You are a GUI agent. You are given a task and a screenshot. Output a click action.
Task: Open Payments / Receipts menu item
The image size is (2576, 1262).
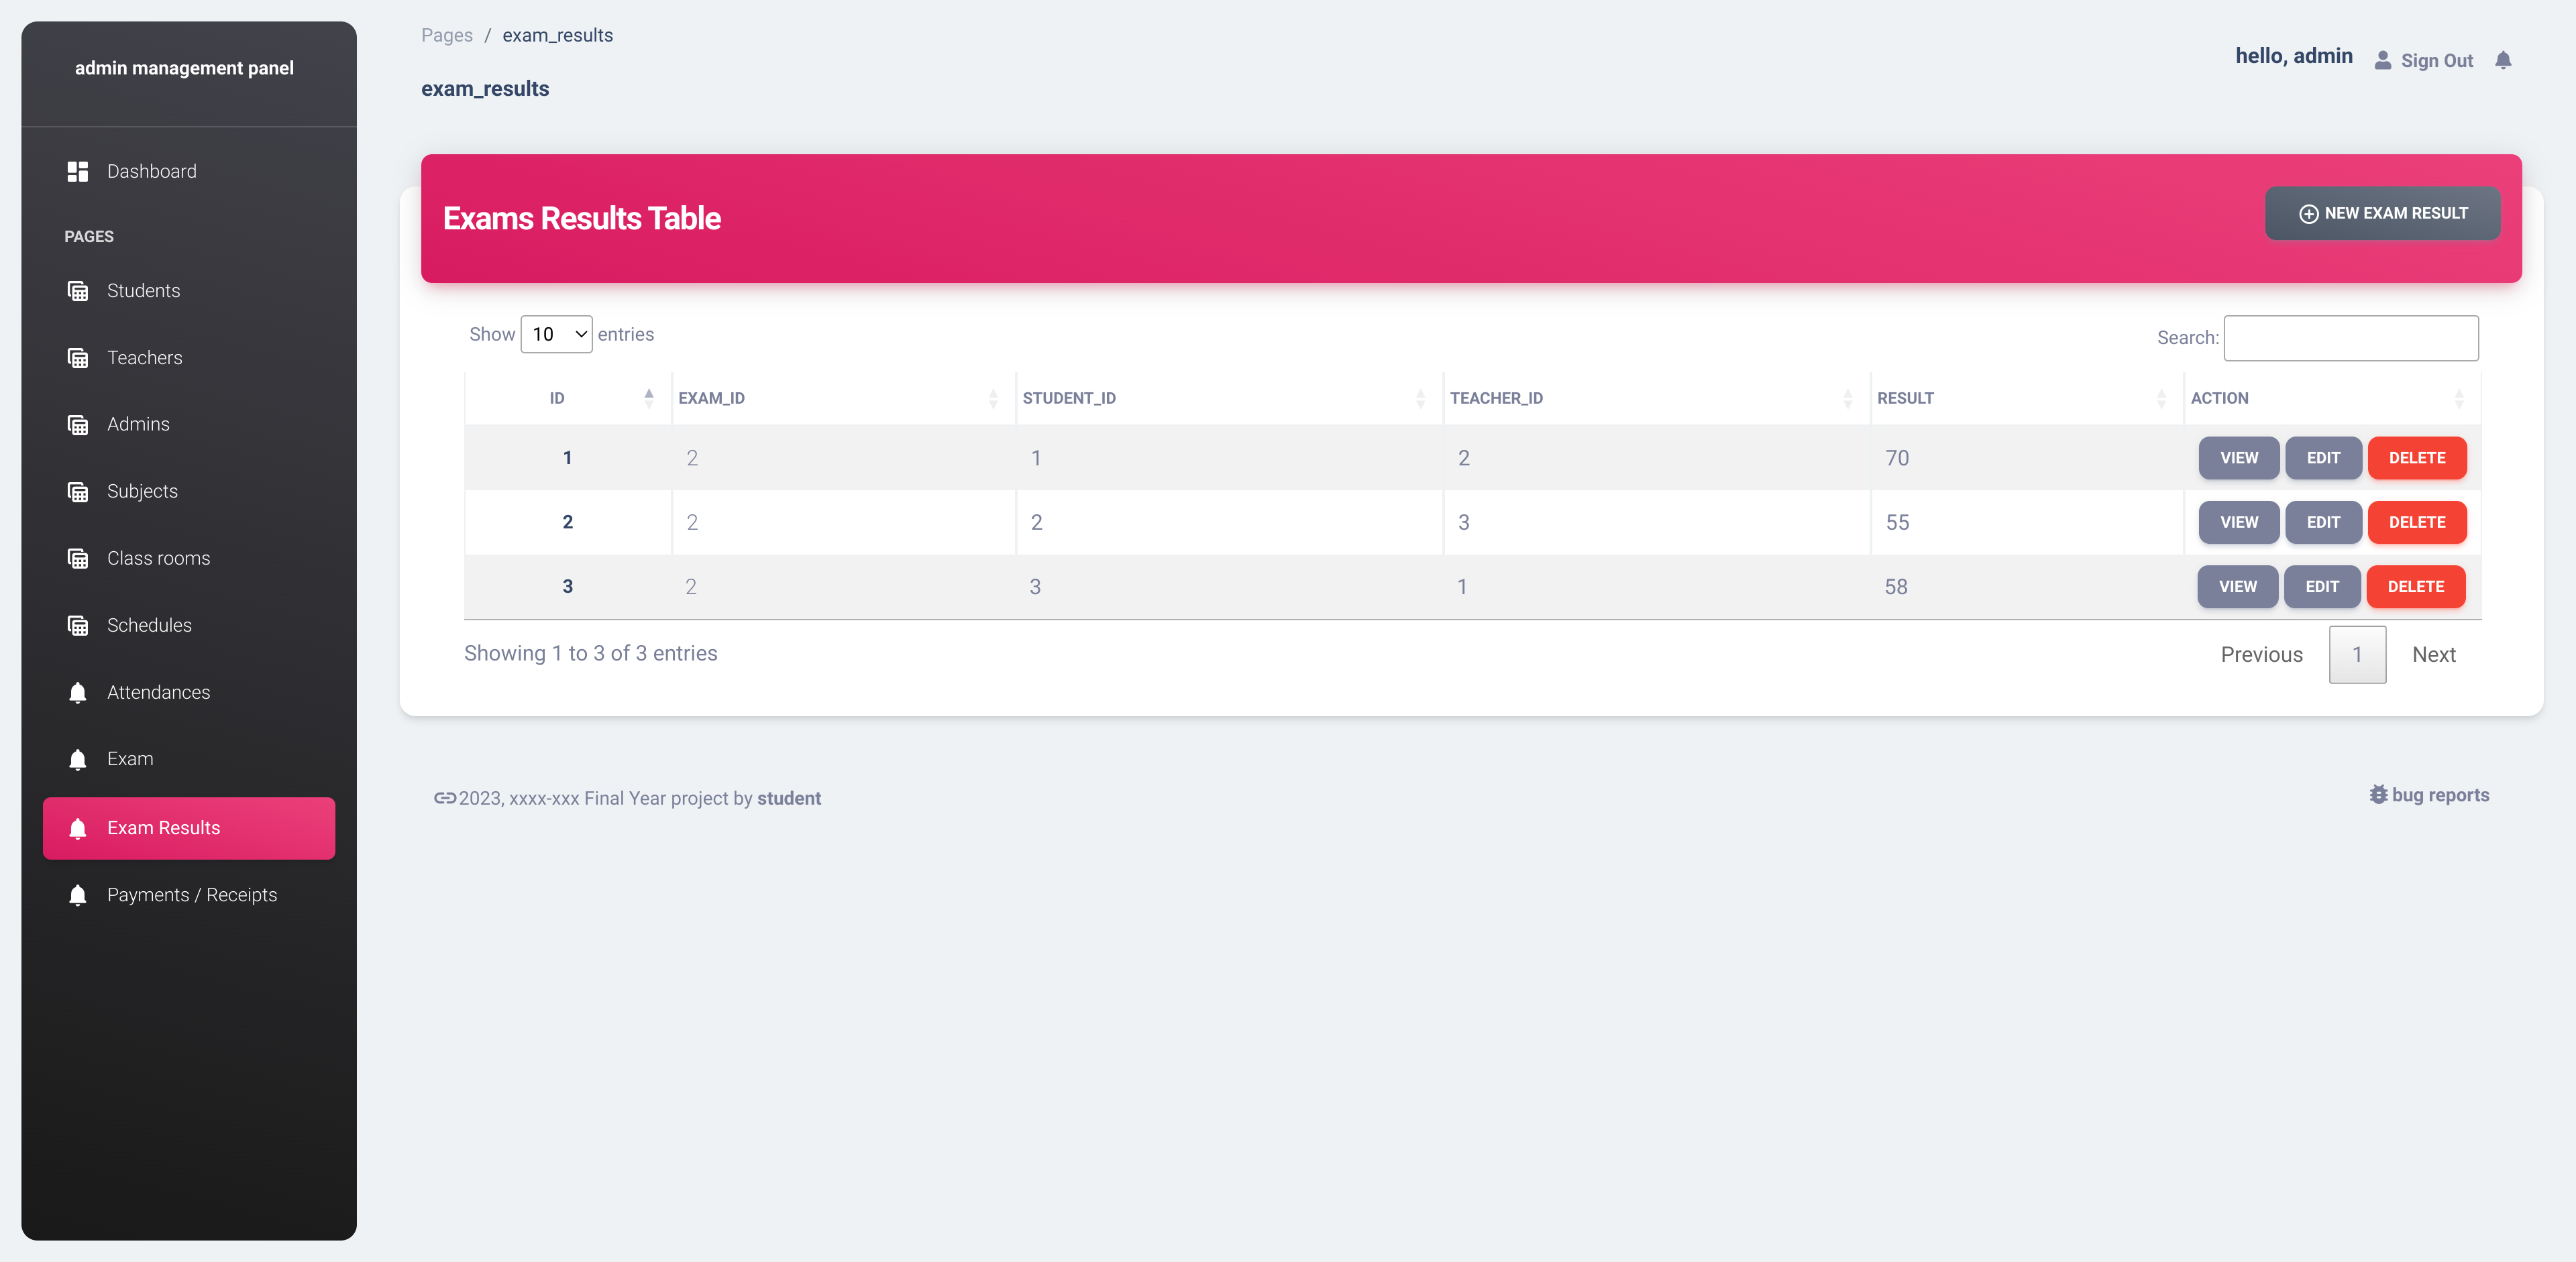click(191, 895)
